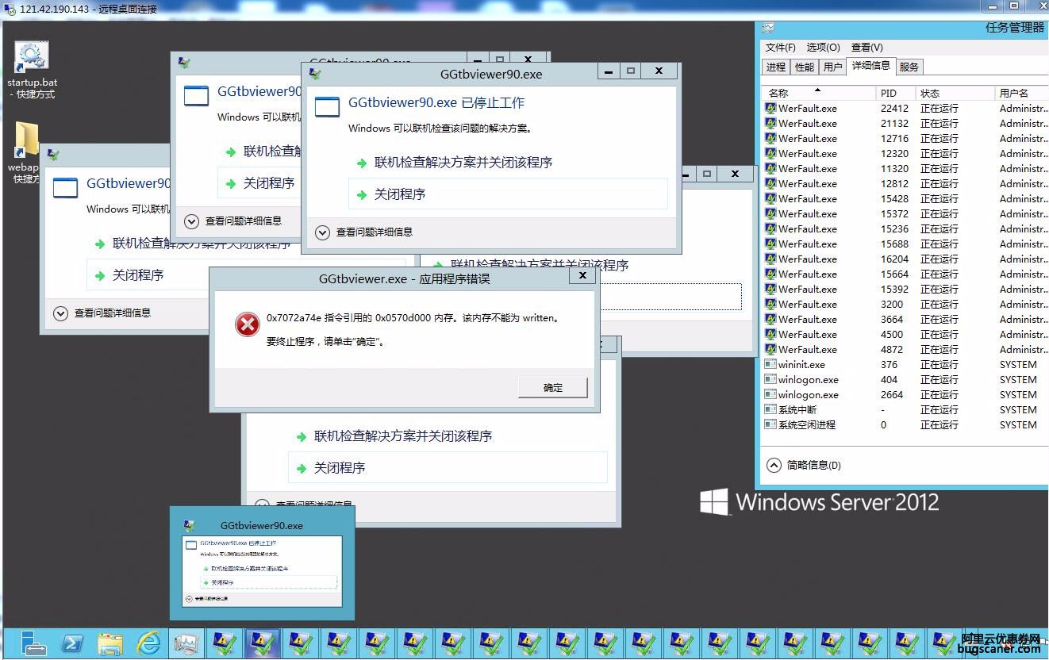Click the WerFault.exe icon in PID 15428 row
1049x660 pixels.
(x=770, y=199)
